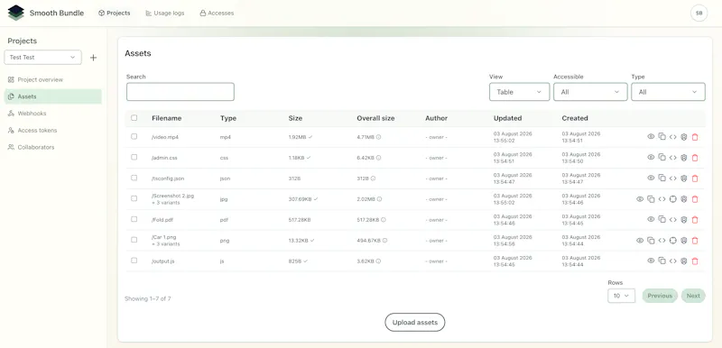Viewport: 722px width, 348px height.
Task: Click the 494.67KB overall size value
Action: click(x=369, y=241)
